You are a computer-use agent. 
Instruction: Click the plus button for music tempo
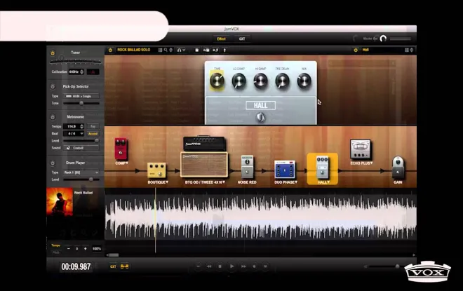tap(86, 249)
